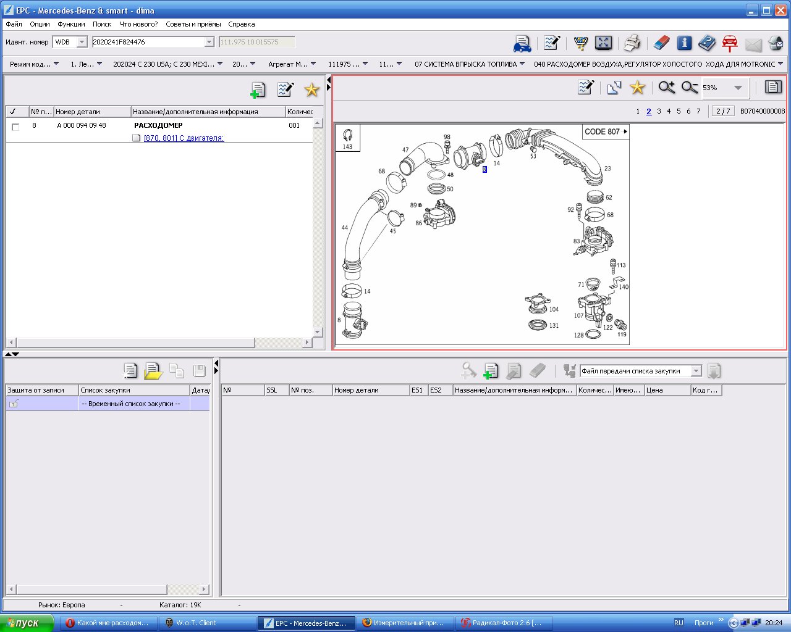
Task: Click the RU language indicator
Action: pyautogui.click(x=679, y=623)
